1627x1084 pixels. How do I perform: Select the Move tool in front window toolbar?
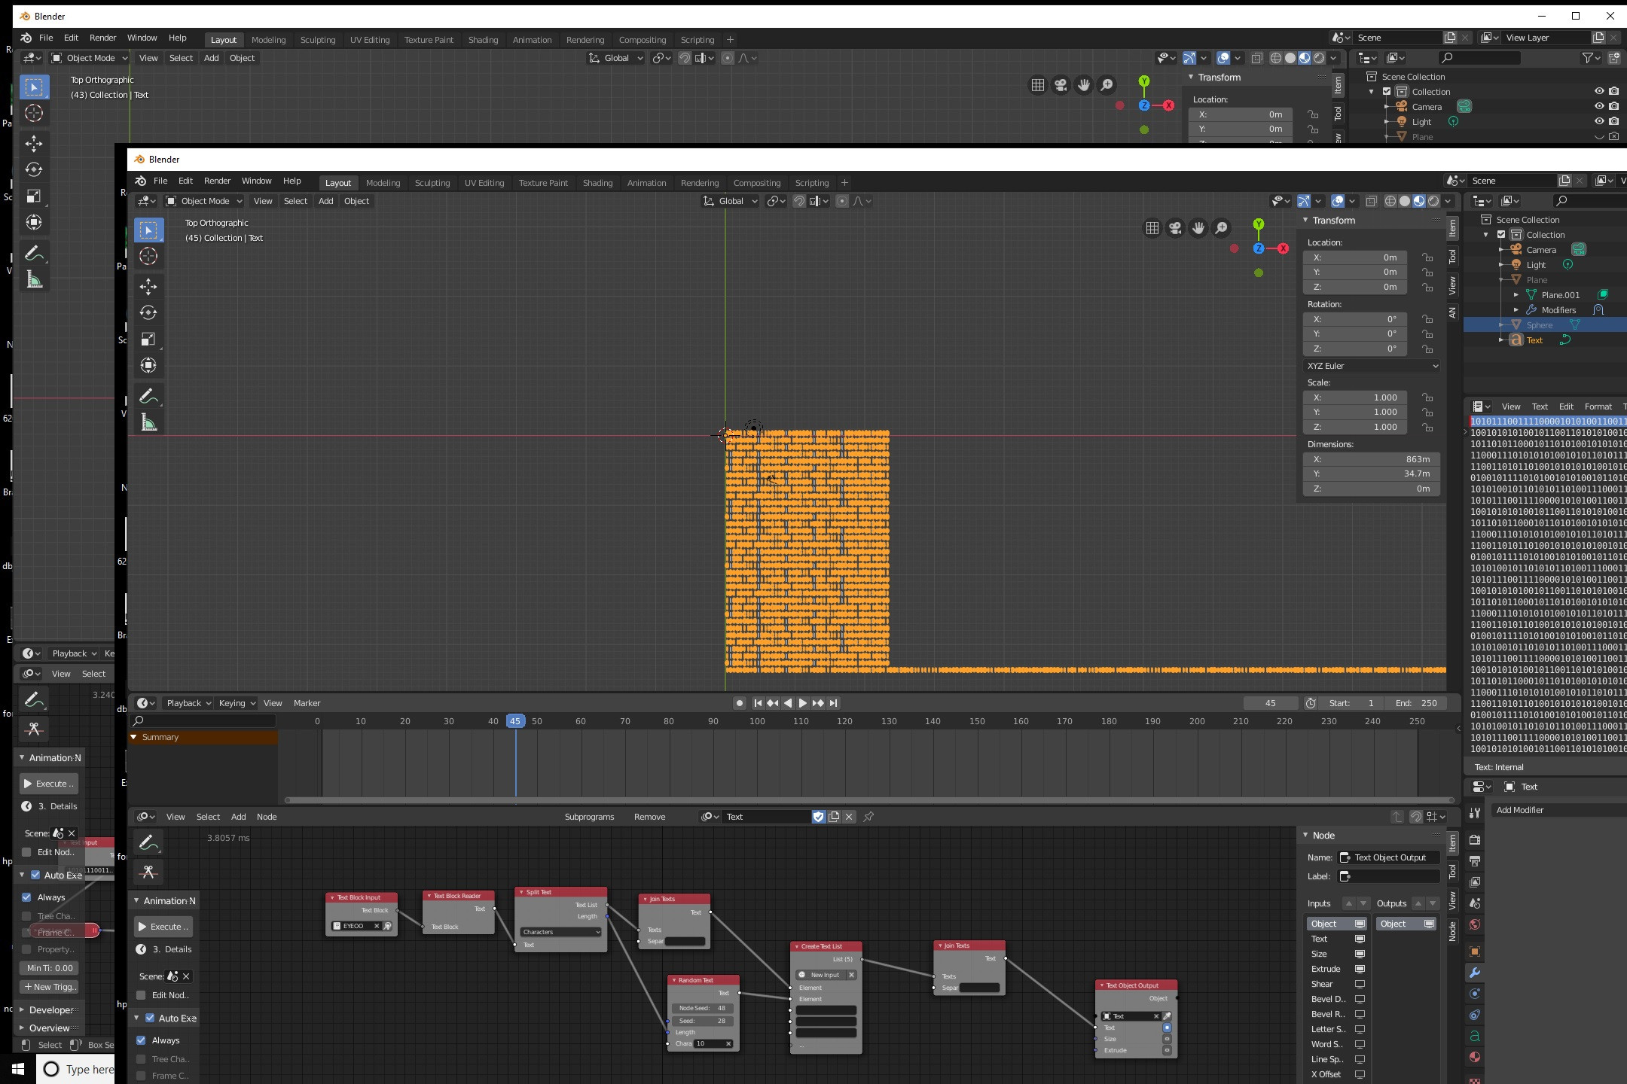[x=148, y=286]
